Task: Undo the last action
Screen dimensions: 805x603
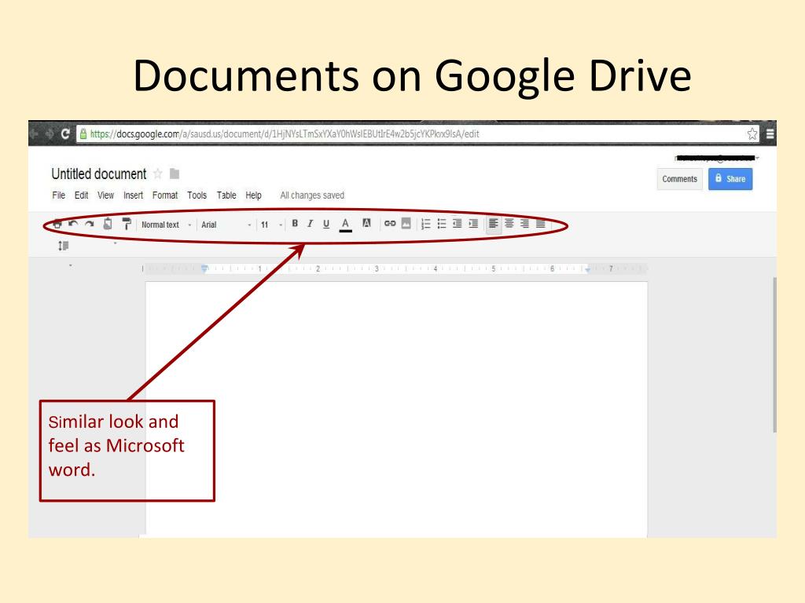Action: pyautogui.click(x=73, y=224)
